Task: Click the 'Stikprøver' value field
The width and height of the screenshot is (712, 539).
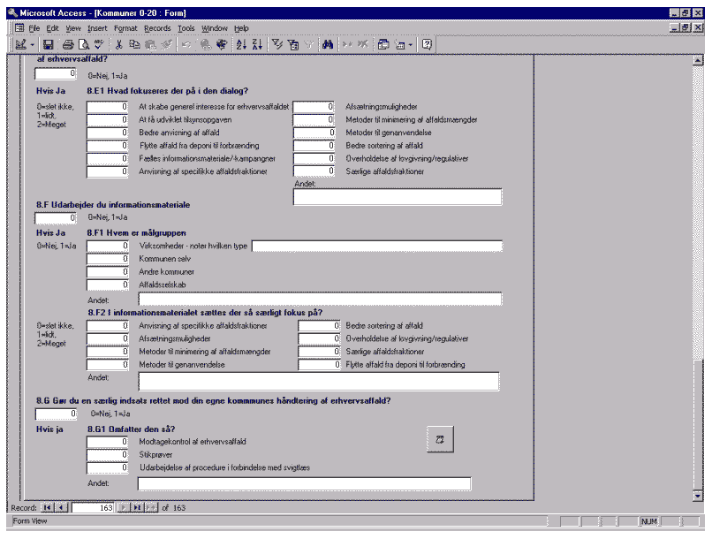Action: (108, 455)
